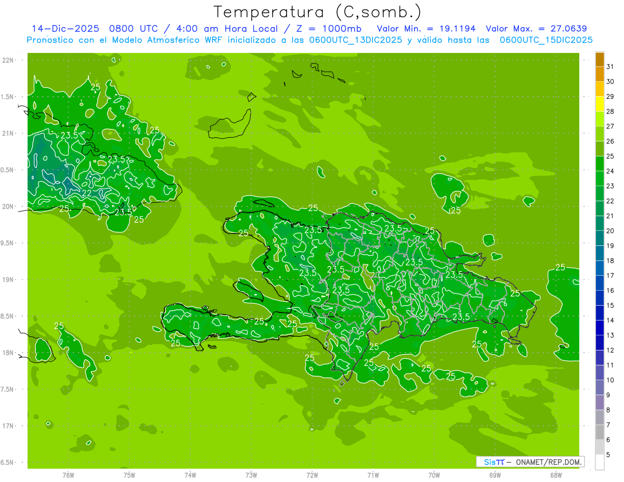Click the '21N' latitude axis label
The image size is (624, 482).
pos(8,134)
